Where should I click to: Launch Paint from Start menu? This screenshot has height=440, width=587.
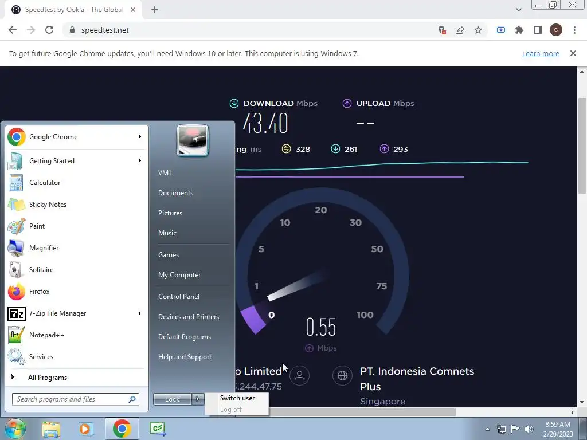tap(75, 226)
